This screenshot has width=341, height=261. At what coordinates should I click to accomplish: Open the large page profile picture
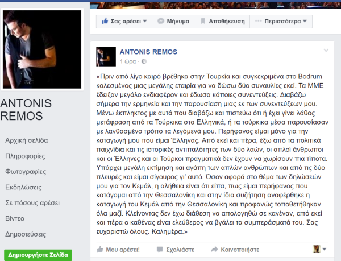pos(42,49)
